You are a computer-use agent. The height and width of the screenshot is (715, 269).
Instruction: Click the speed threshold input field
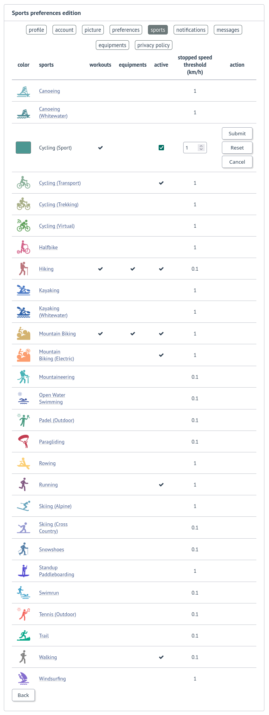pyautogui.click(x=191, y=148)
